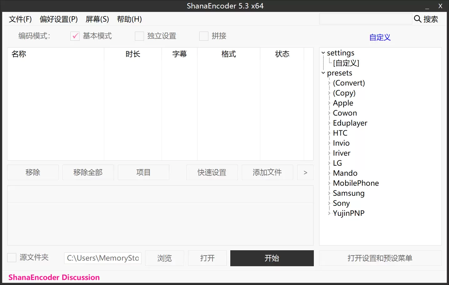The width and height of the screenshot is (449, 285).
Task: Click the 项目 button
Action: 144,172
